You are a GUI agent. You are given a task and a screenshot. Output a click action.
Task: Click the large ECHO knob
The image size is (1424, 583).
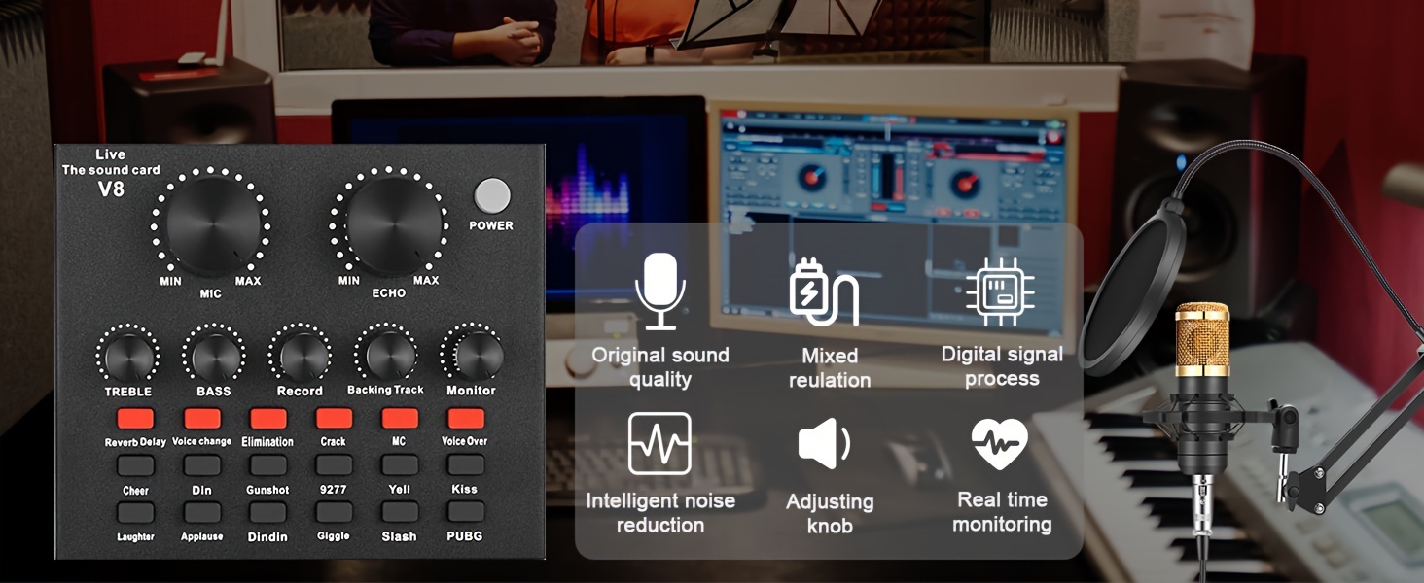[x=389, y=224]
